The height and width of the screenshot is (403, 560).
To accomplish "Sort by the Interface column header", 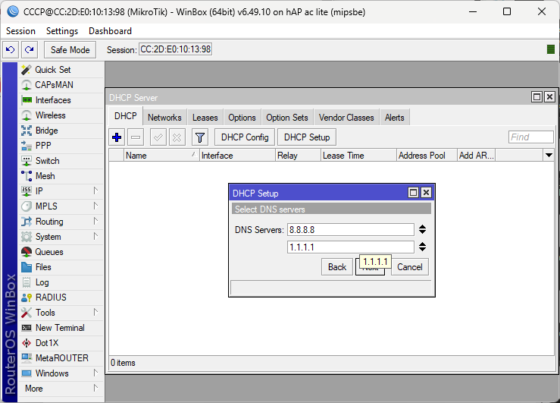I will (237, 155).
